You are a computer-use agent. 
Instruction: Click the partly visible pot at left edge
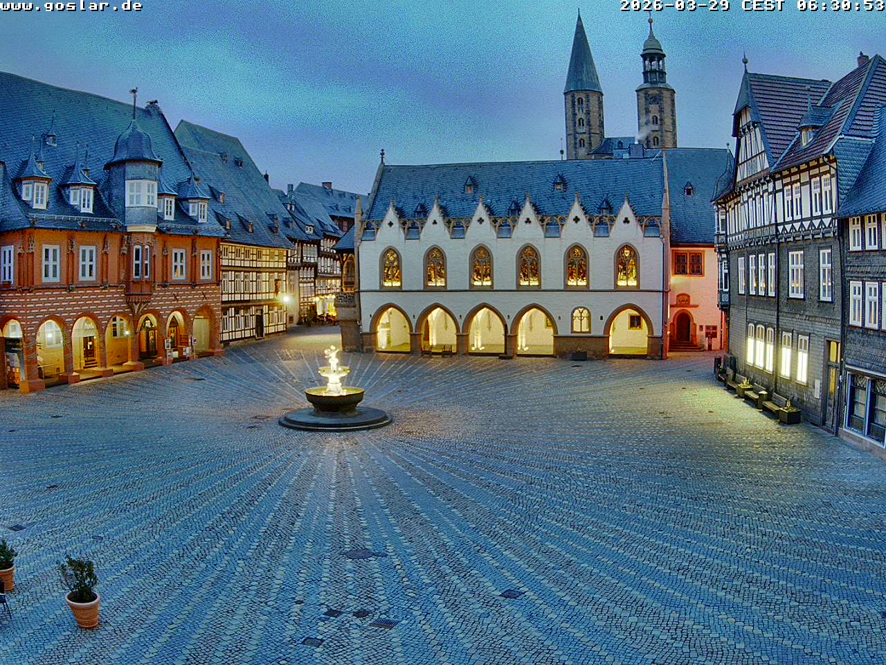point(6,567)
